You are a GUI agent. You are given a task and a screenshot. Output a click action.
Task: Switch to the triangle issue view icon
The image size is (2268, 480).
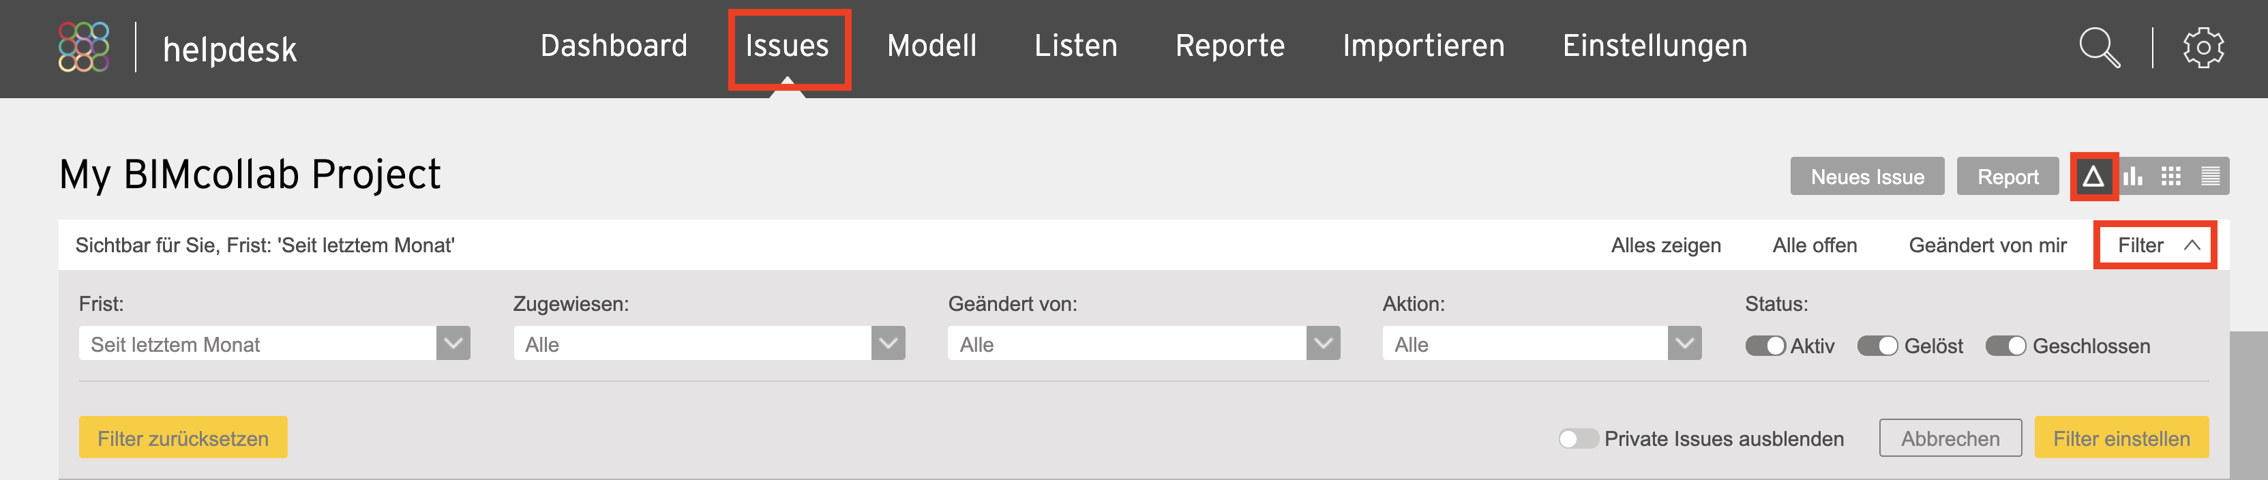[x=2093, y=176]
